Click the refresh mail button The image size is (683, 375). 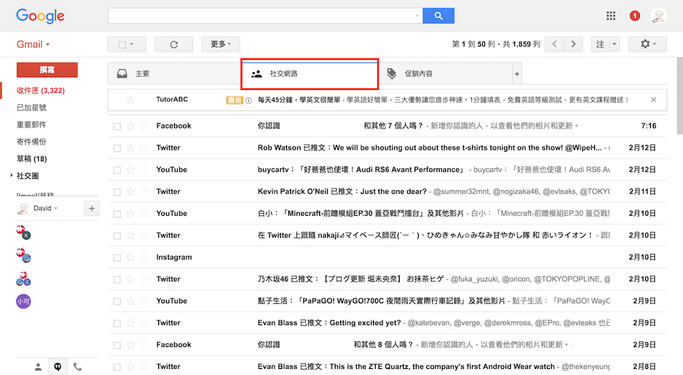click(173, 44)
